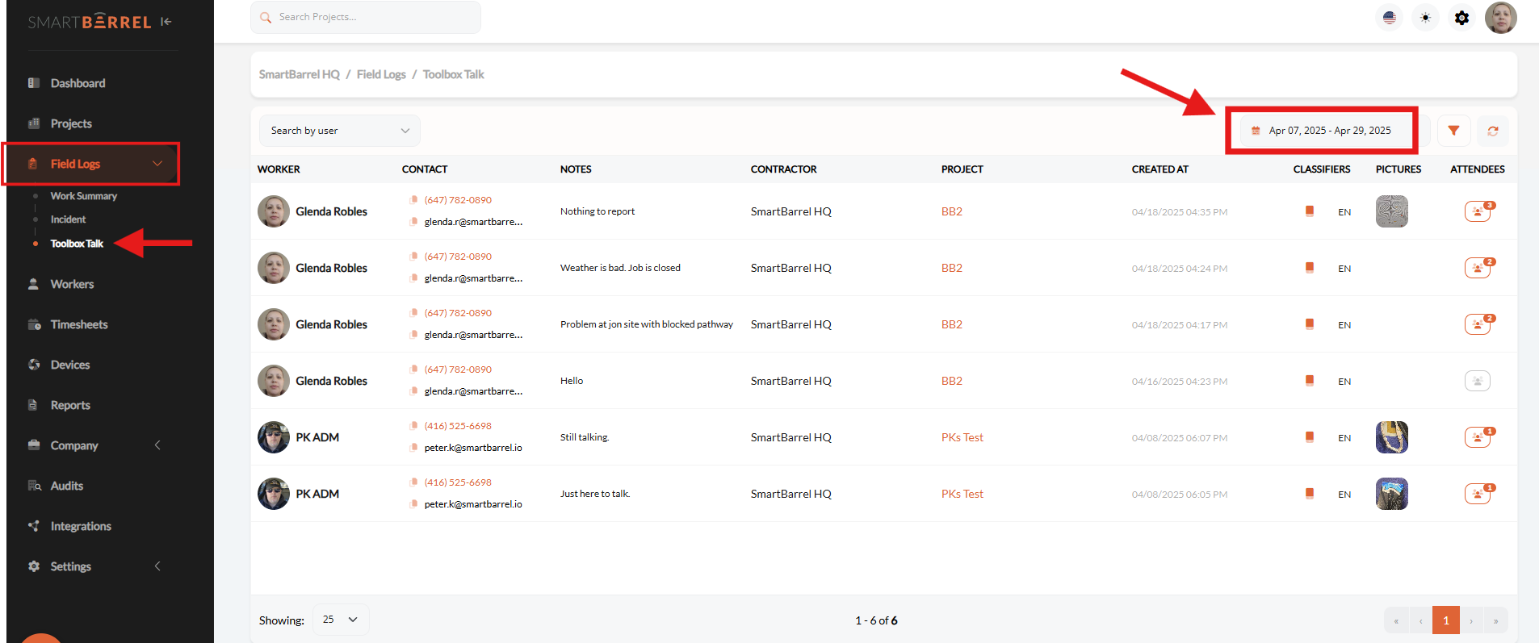The image size is (1539, 643).
Task: Collapse the Field Logs menu chevron
Action: tap(157, 164)
